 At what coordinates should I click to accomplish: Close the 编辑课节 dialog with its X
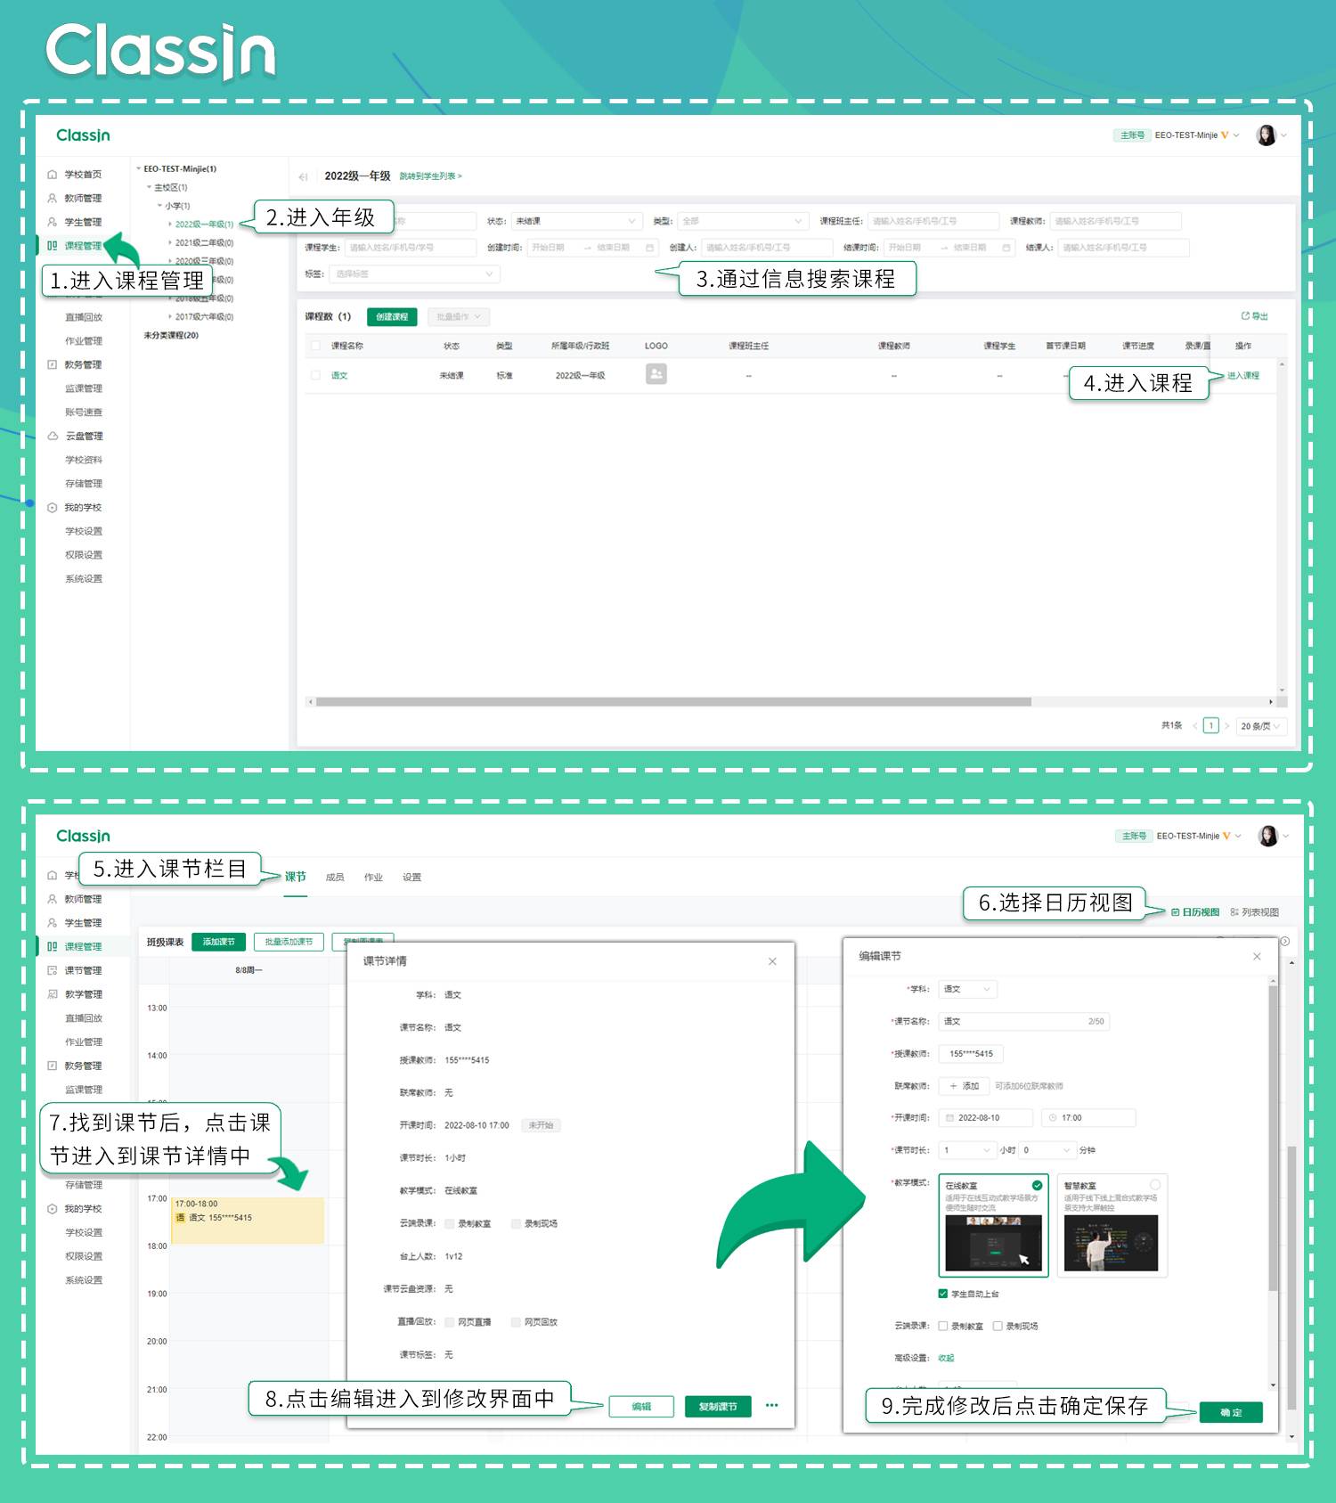coord(1257,956)
